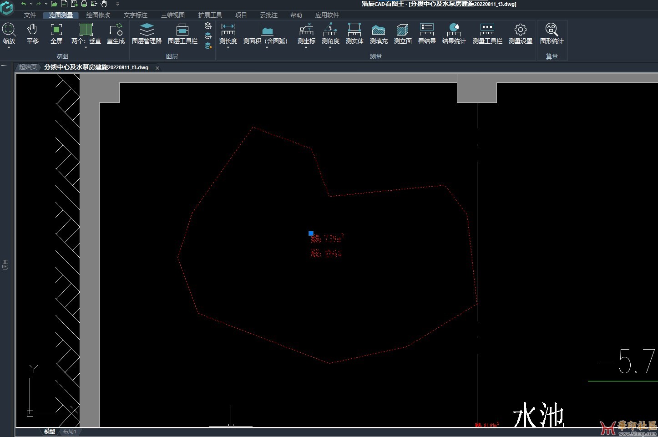This screenshot has width=658, height=437.
Task: Click 重生成 to regenerate the drawing
Action: point(116,34)
